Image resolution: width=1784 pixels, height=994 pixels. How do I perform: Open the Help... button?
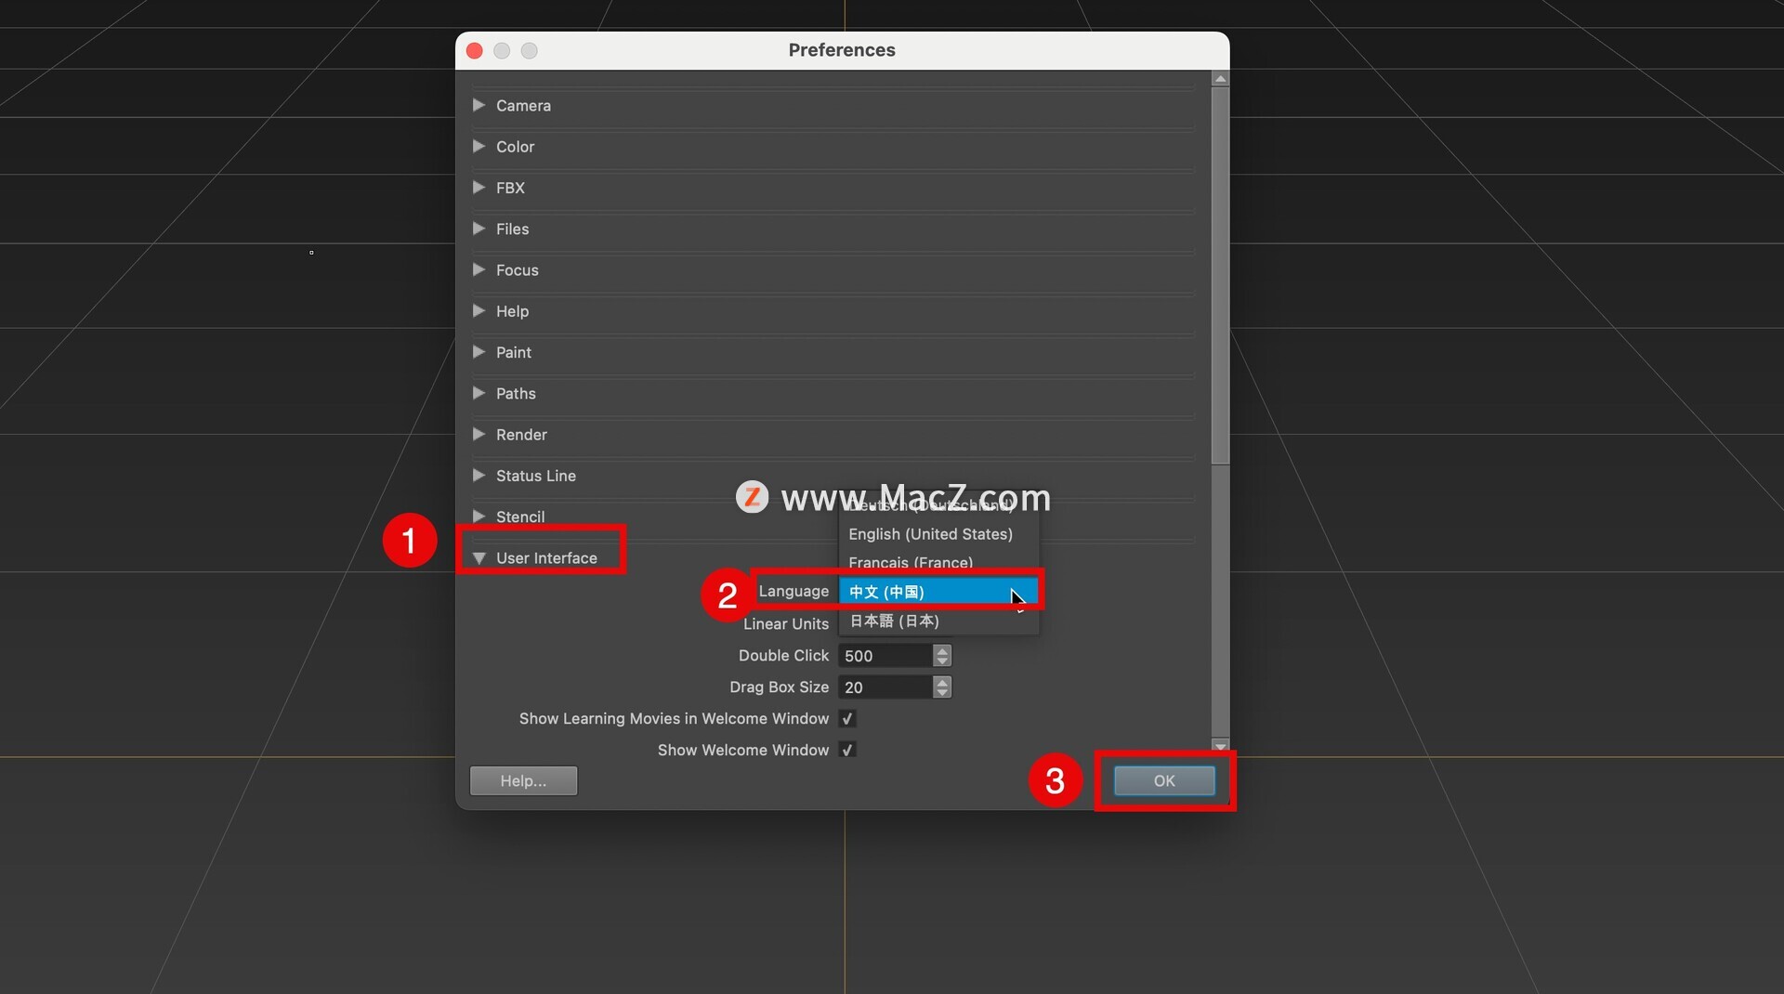[523, 781]
